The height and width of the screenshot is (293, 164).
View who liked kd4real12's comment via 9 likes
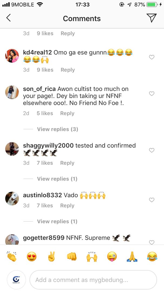45,70
